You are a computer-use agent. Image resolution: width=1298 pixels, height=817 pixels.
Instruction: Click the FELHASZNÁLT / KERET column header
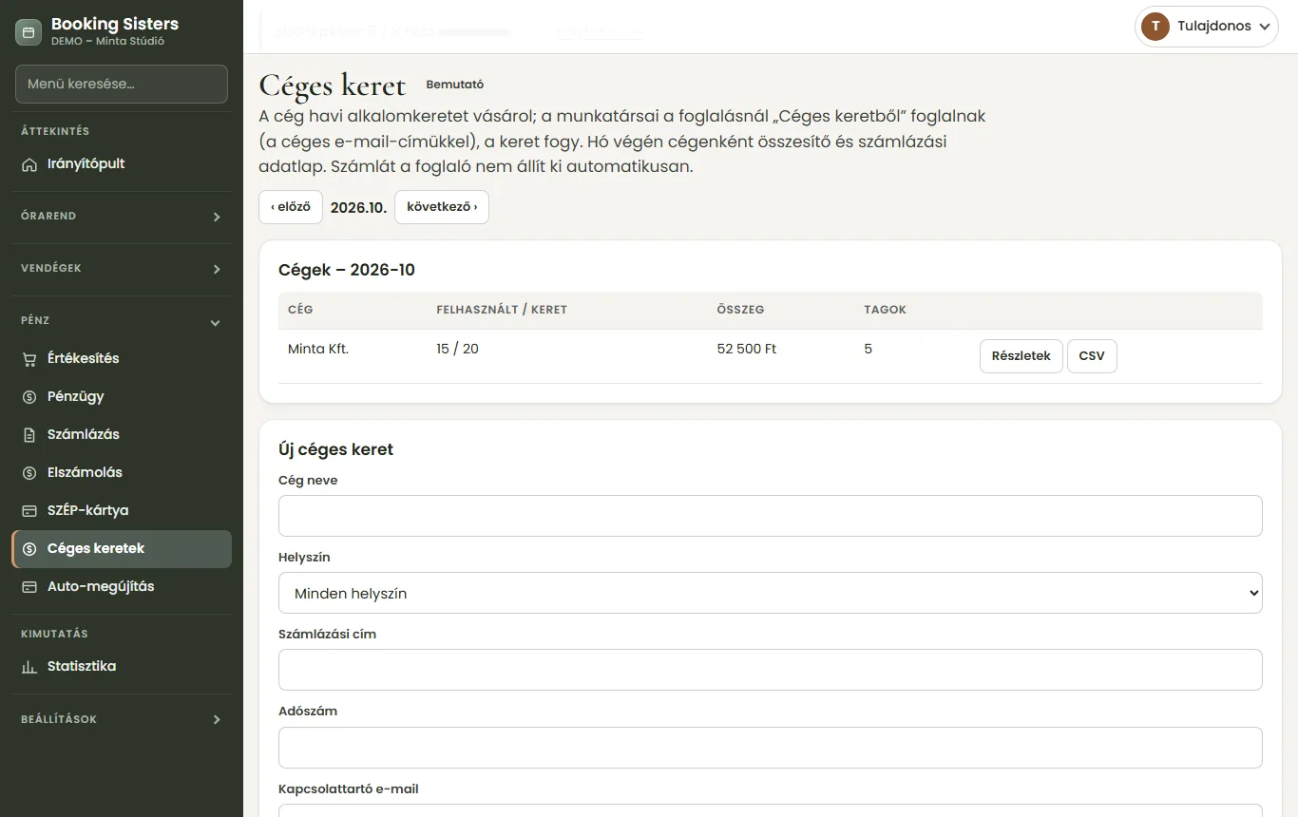click(502, 310)
